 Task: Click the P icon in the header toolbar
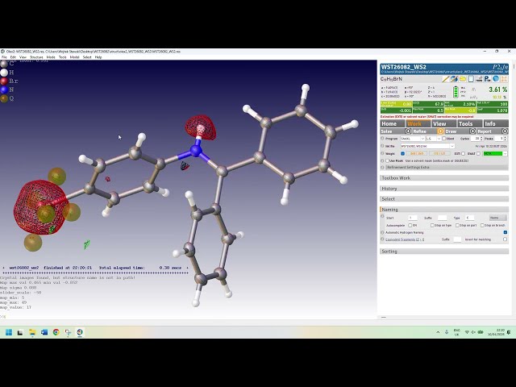coord(487,79)
